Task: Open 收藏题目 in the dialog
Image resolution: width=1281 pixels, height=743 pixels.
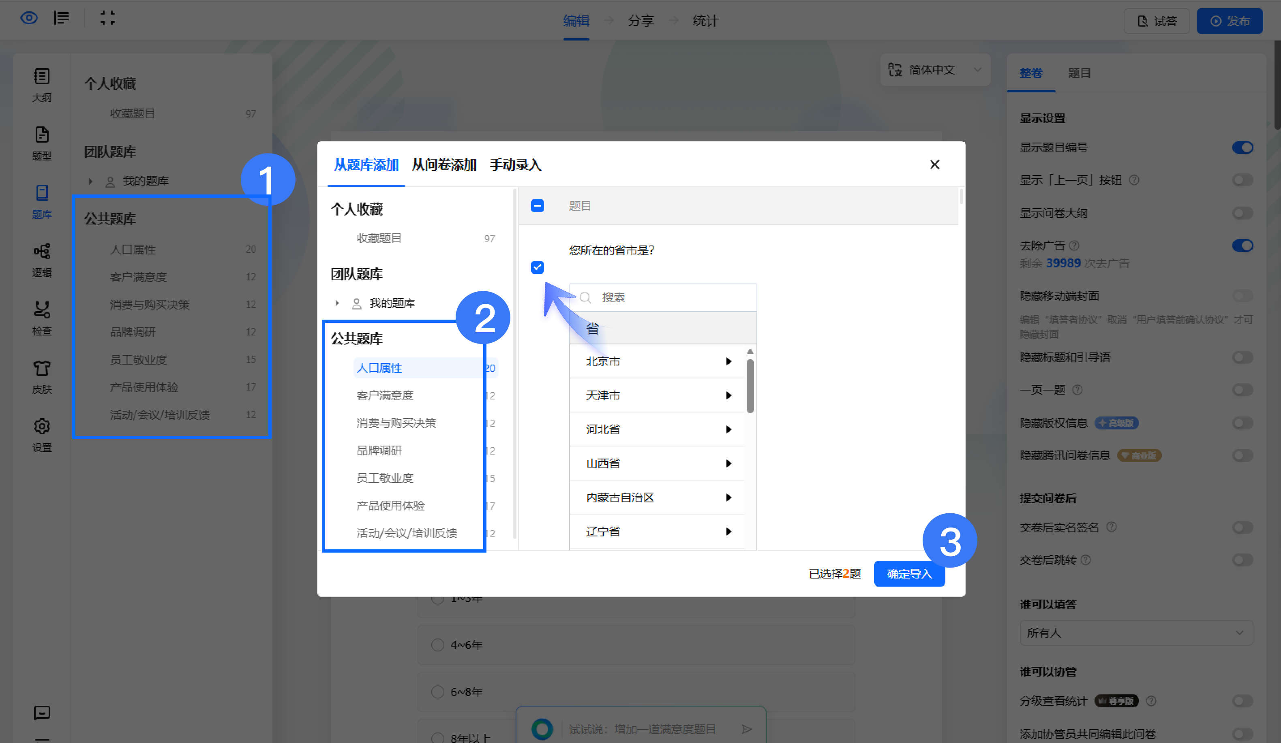Action: (379, 238)
